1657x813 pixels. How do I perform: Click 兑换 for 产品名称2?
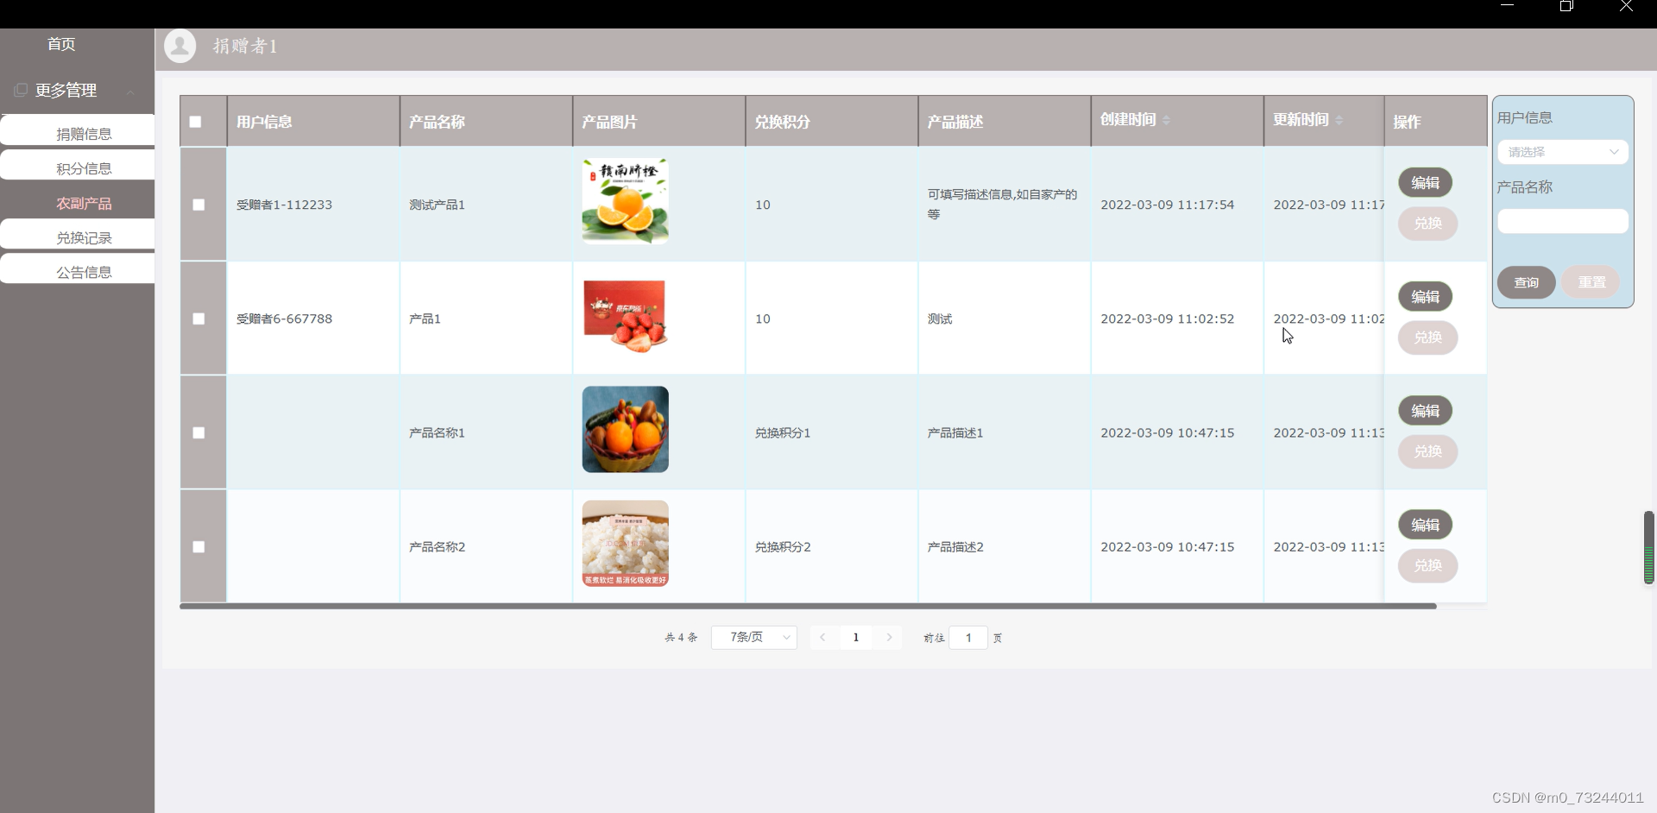pos(1427,565)
